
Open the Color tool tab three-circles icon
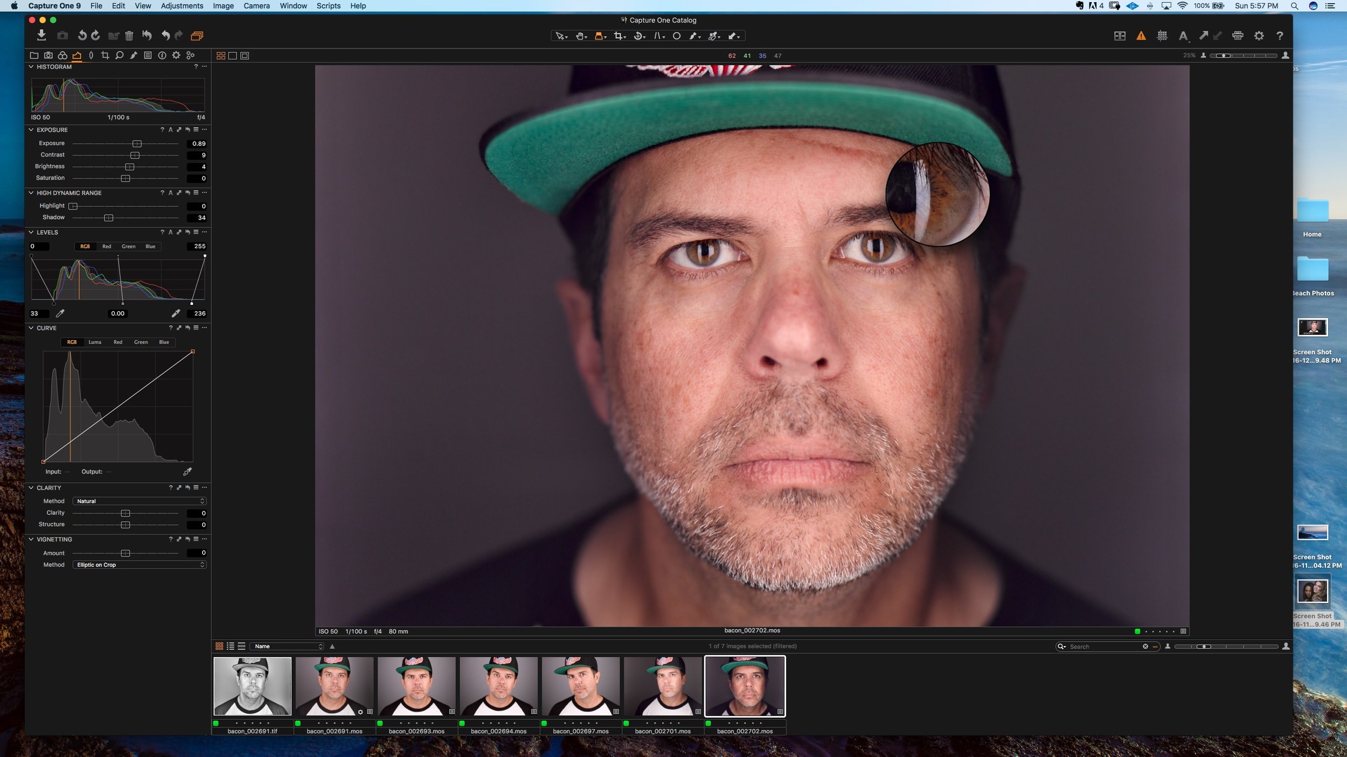pos(63,55)
